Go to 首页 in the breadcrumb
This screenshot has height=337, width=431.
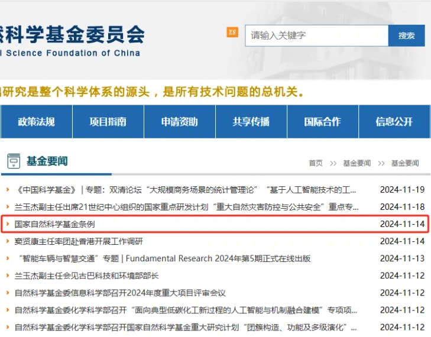point(316,163)
